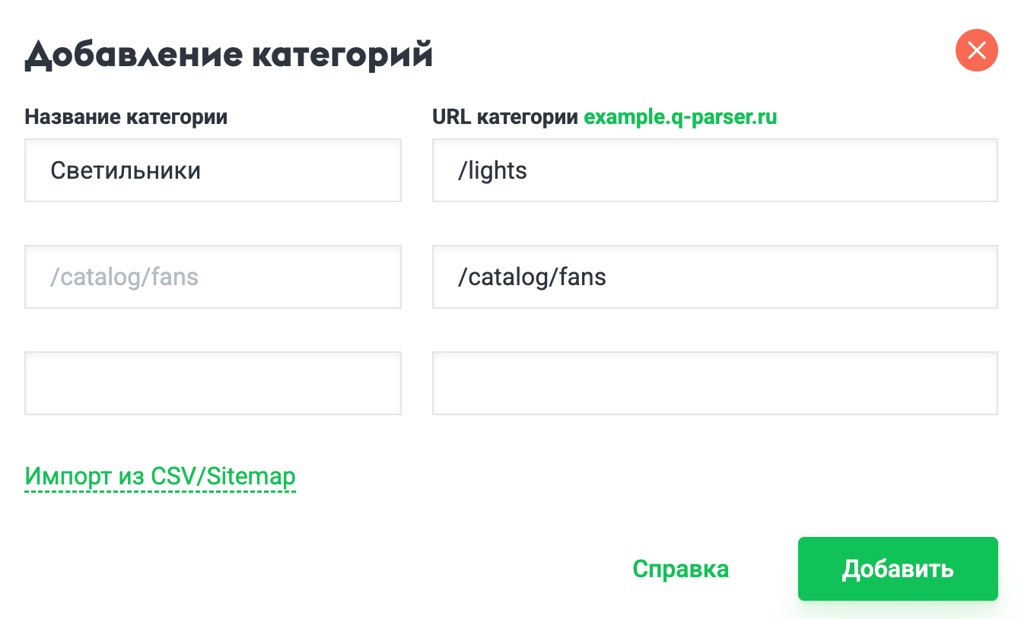Click inside the field showing /catalog/fans placeholder

[x=213, y=276]
